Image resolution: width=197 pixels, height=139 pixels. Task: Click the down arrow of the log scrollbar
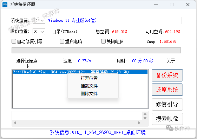click(145, 118)
